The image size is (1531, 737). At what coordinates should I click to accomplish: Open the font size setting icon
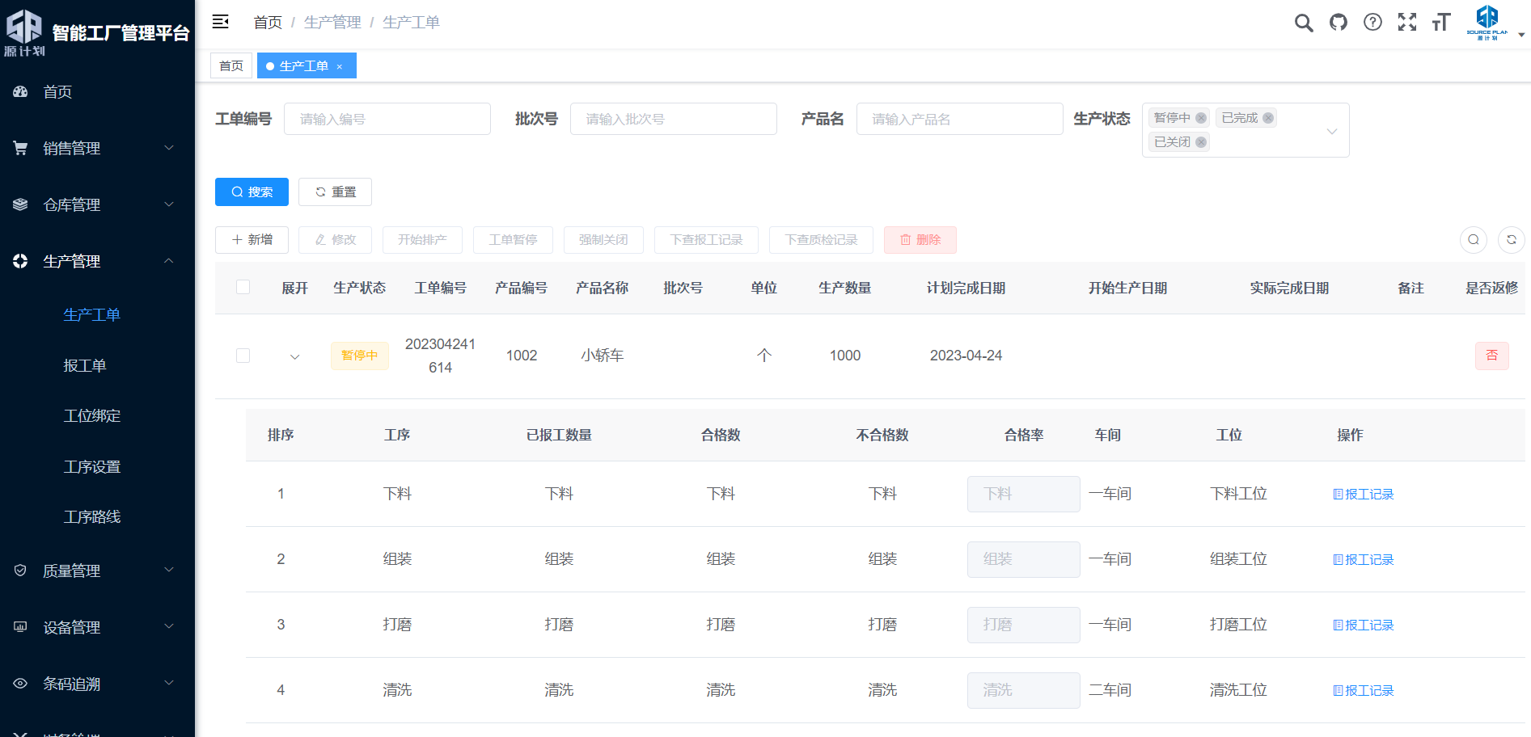(x=1441, y=23)
